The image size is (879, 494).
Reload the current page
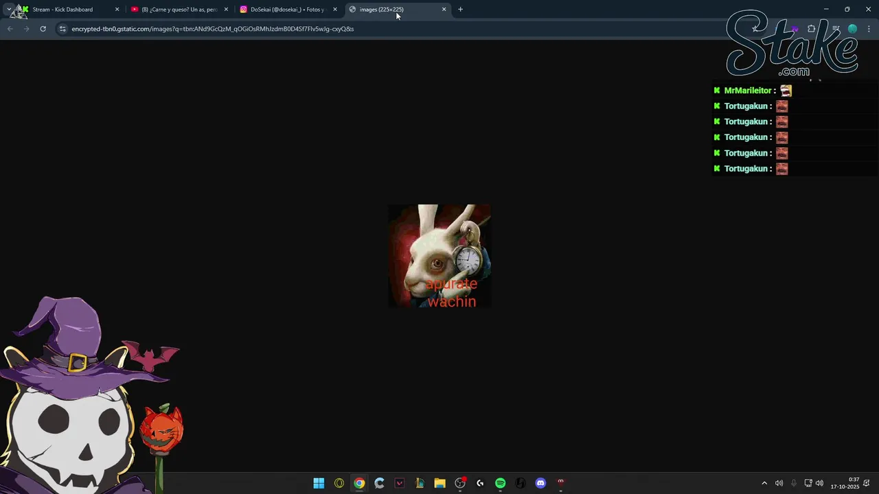43,29
